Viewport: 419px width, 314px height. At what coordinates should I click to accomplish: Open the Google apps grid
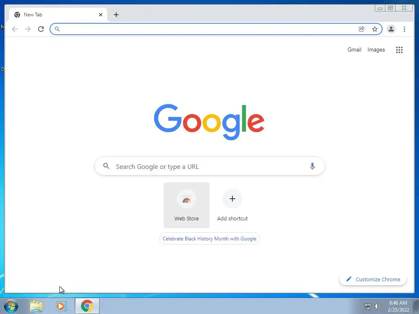pyautogui.click(x=399, y=49)
